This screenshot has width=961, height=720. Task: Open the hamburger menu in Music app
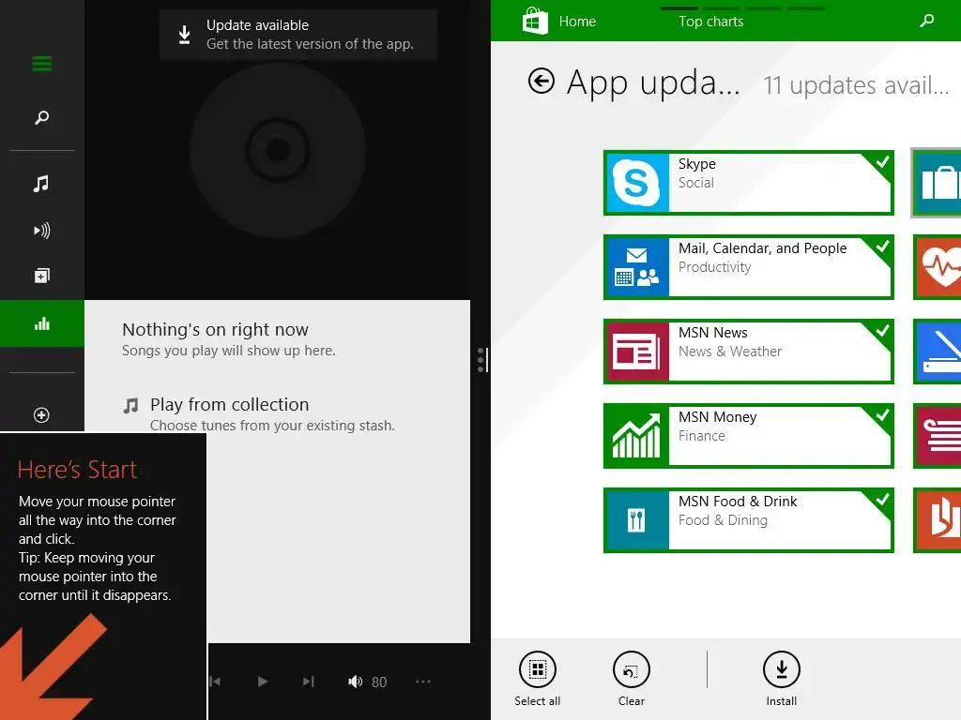point(41,64)
